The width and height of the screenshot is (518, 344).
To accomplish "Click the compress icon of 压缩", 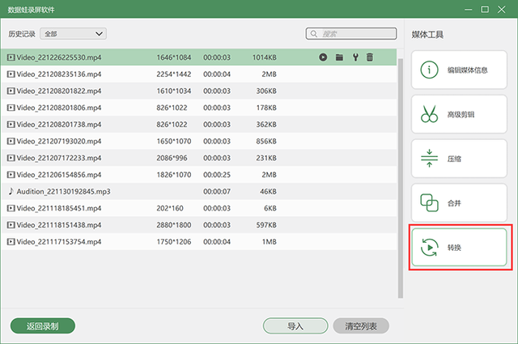I will 429,159.
